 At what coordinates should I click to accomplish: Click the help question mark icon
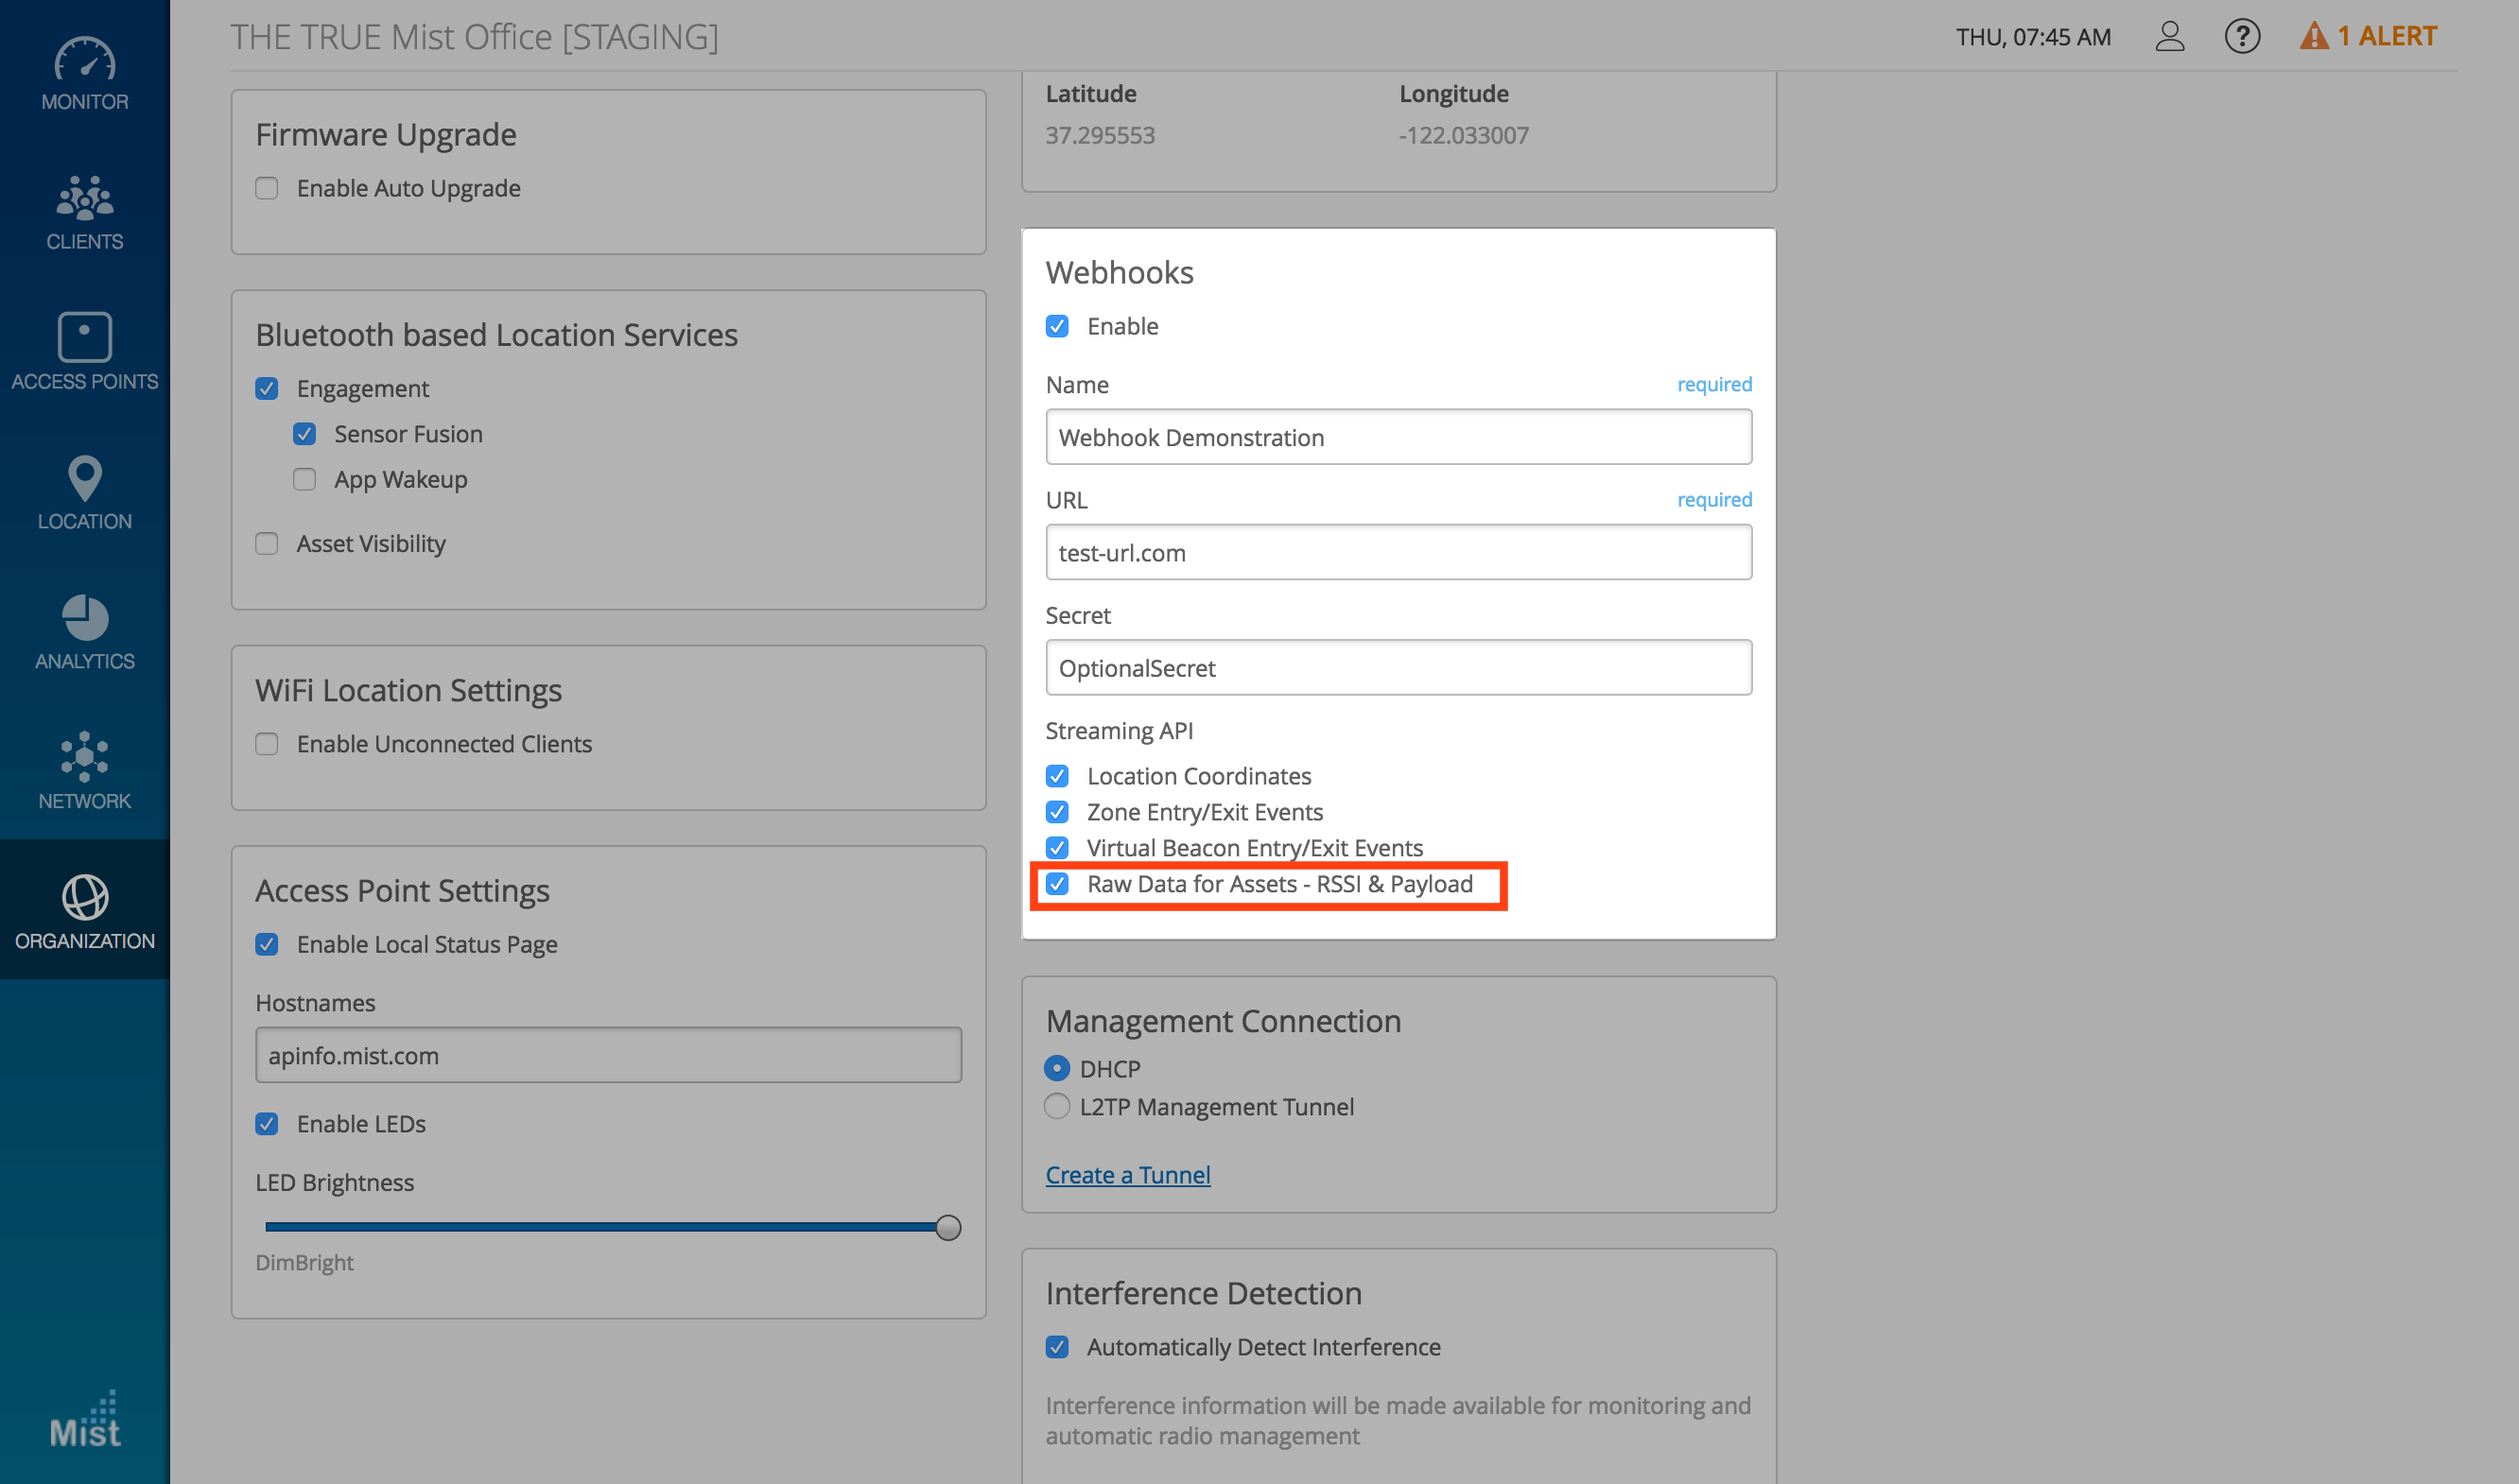pos(2242,37)
